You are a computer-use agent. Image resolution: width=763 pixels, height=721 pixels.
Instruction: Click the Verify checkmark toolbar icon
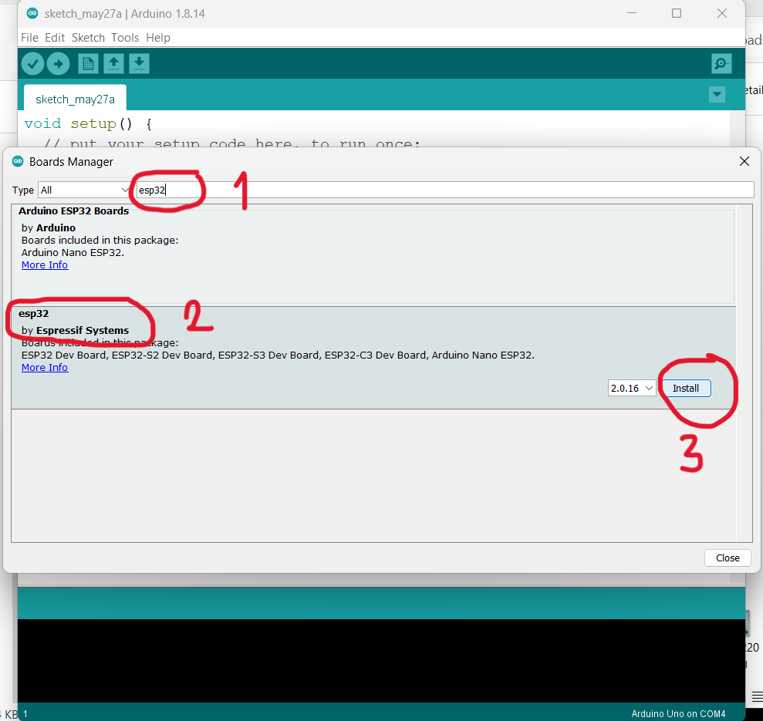[x=32, y=64]
